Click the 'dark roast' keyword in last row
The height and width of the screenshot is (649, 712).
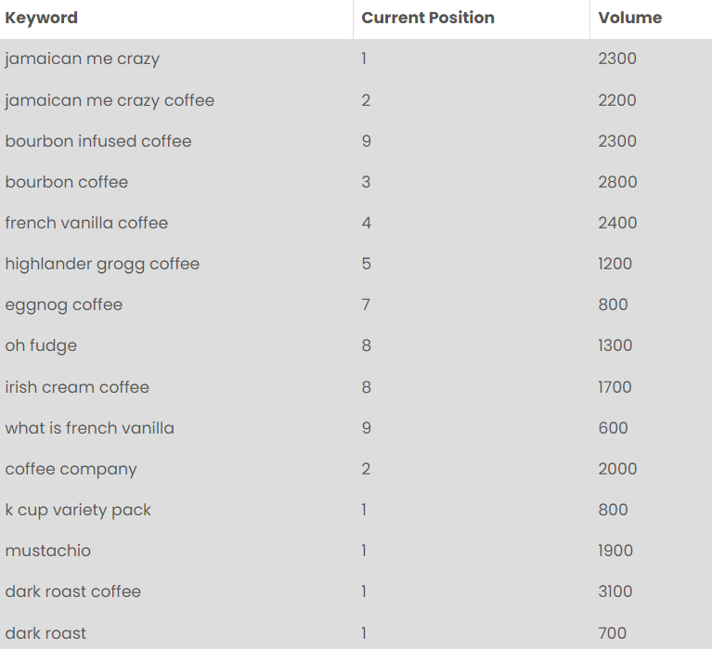[45, 633]
